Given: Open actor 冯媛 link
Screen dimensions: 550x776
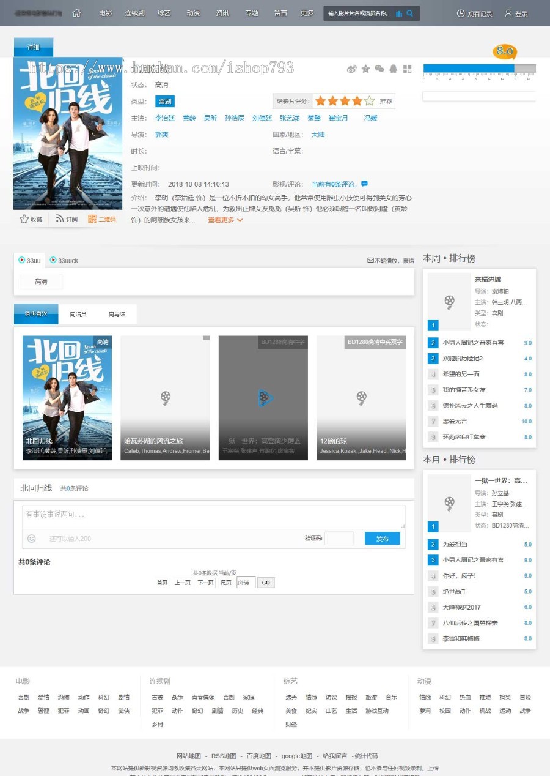Looking at the screenshot, I should (371, 118).
